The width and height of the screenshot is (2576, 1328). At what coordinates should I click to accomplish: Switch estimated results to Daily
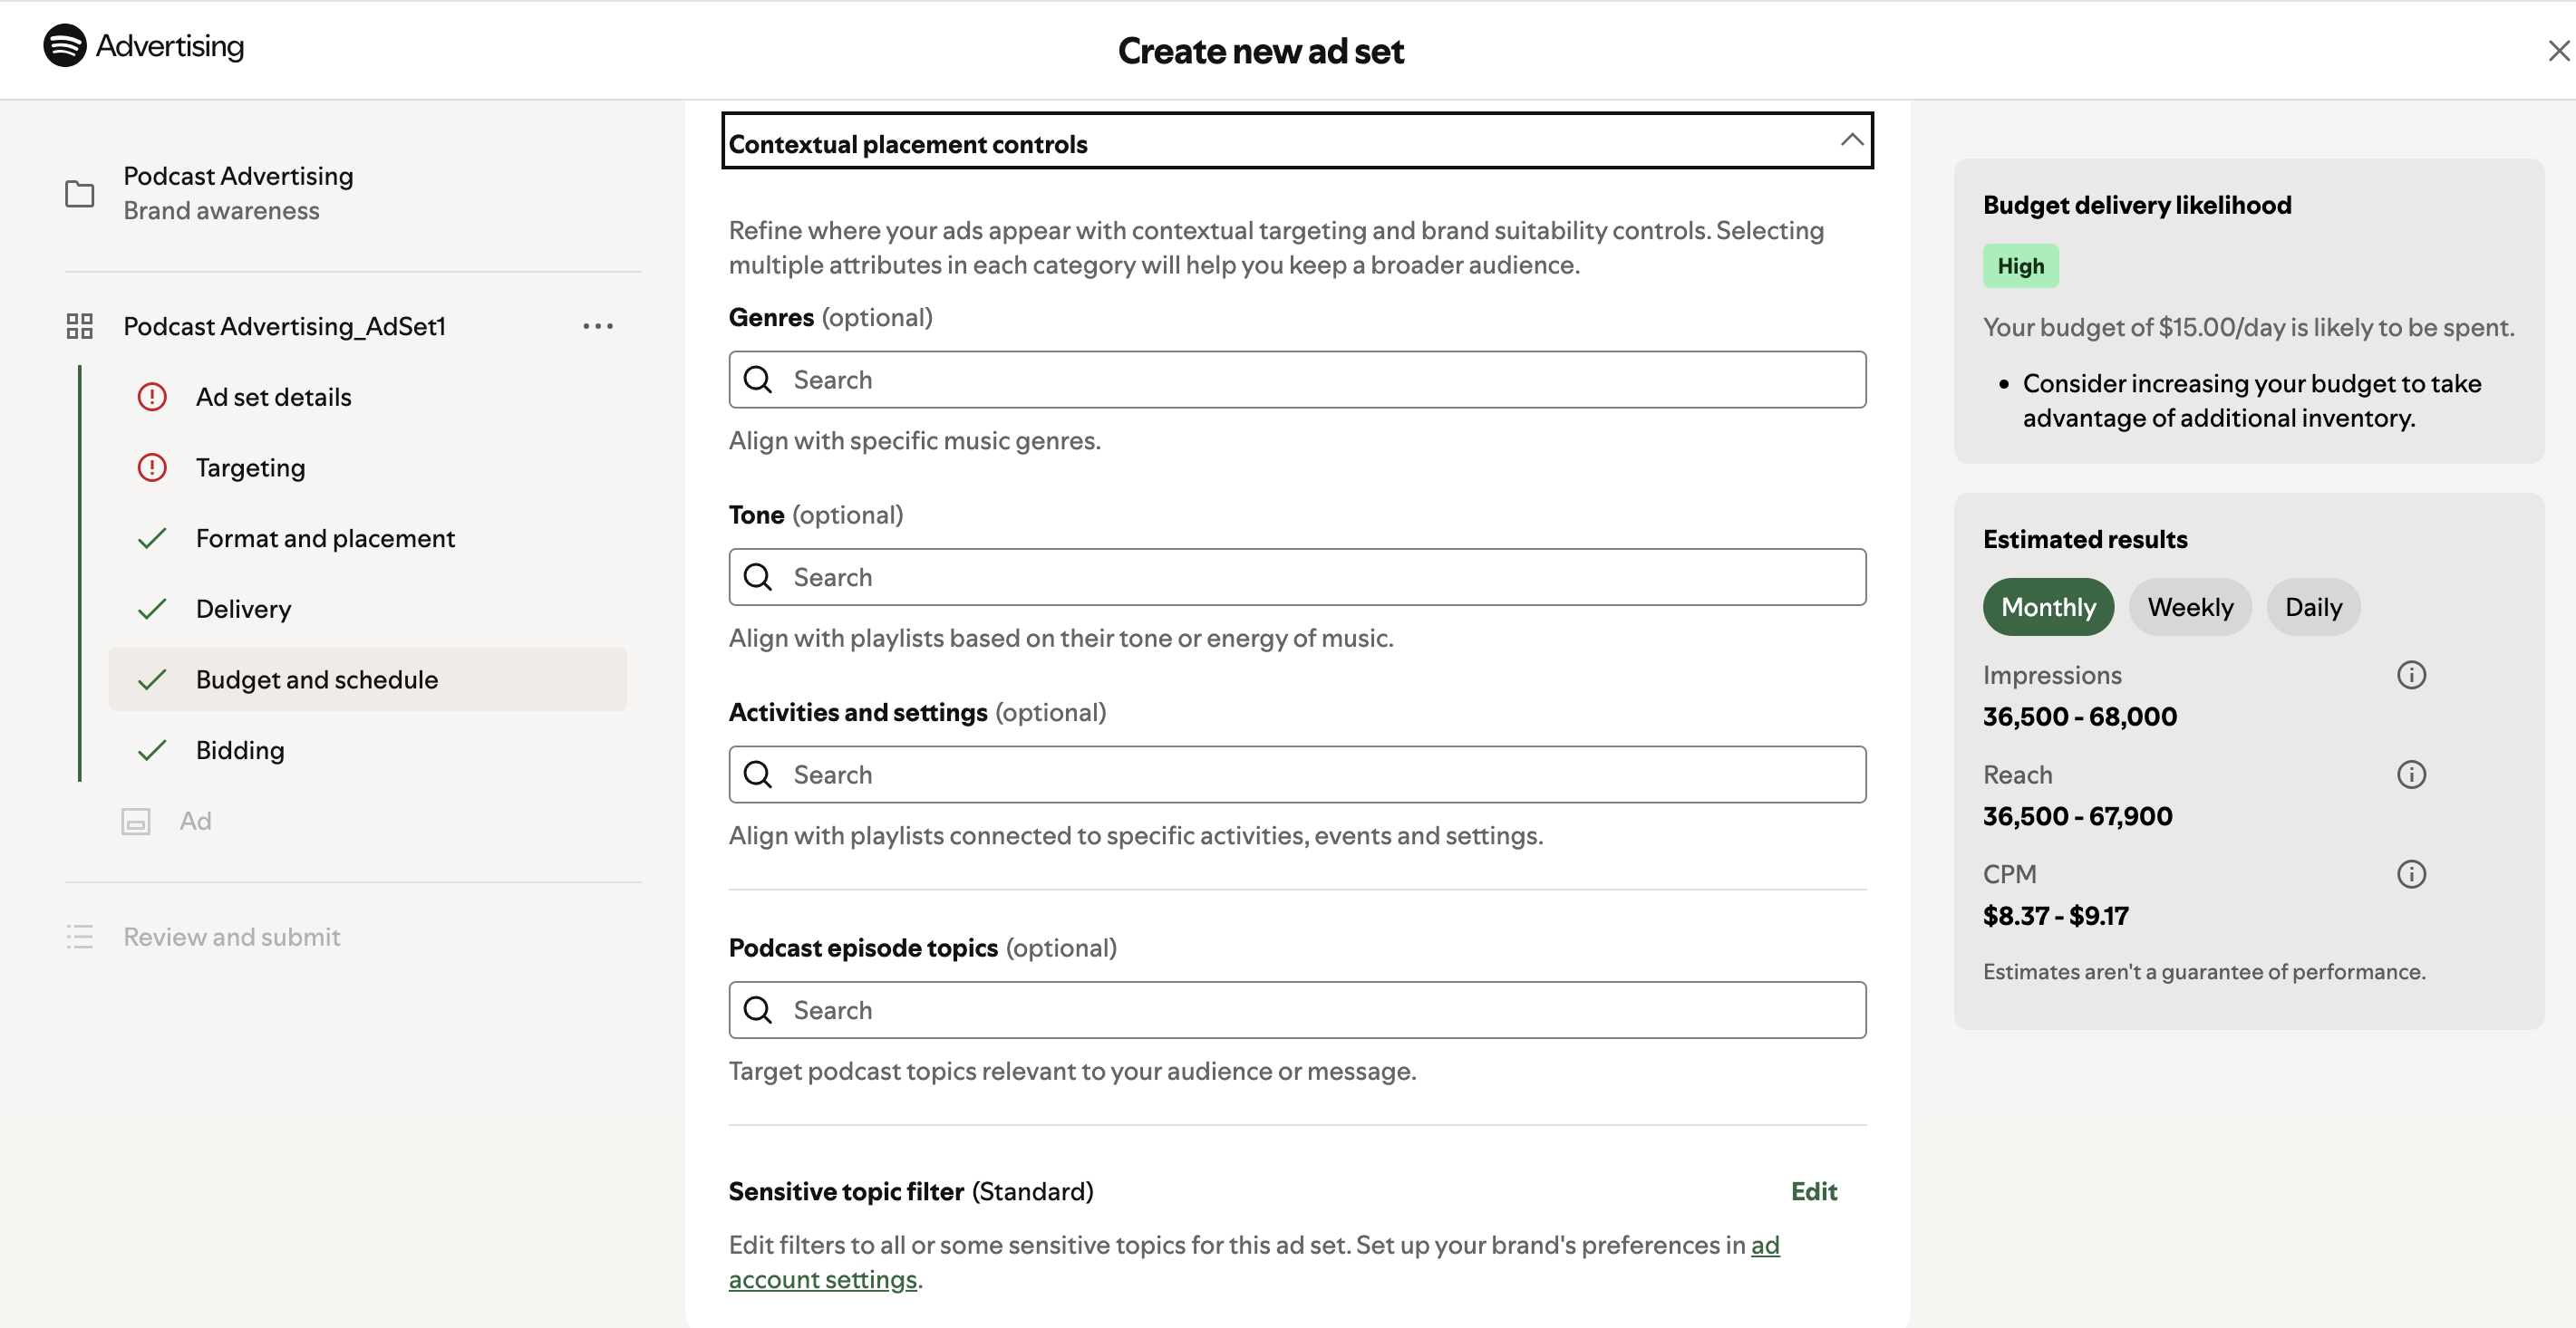tap(2313, 607)
